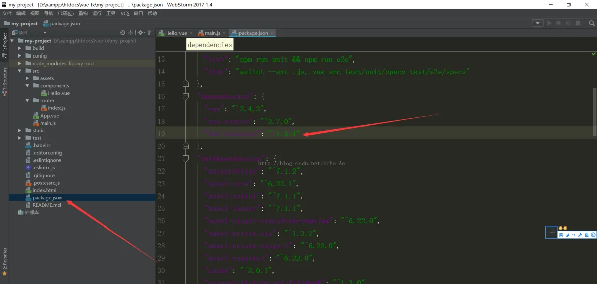The width and height of the screenshot is (597, 284).
Task: Collapse the my-project root folder
Action: [12, 41]
